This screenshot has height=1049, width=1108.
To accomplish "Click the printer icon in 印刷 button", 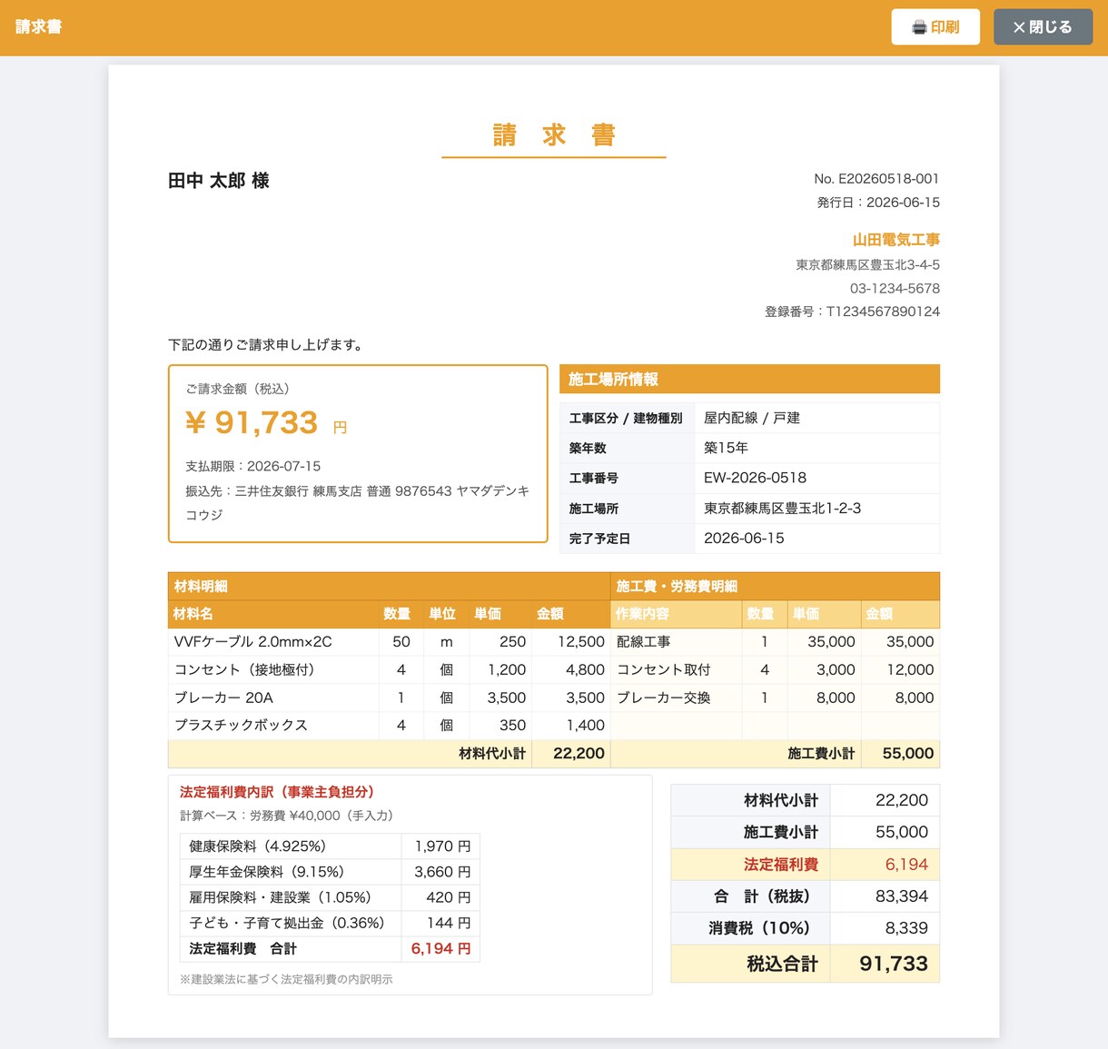I will coord(919,27).
